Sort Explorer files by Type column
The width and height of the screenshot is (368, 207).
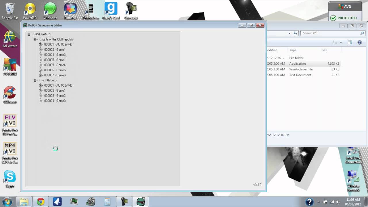pyautogui.click(x=303, y=50)
